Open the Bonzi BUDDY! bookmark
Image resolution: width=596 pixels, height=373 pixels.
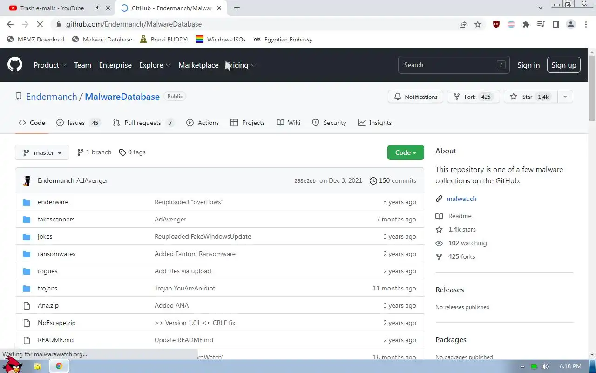pos(164,40)
